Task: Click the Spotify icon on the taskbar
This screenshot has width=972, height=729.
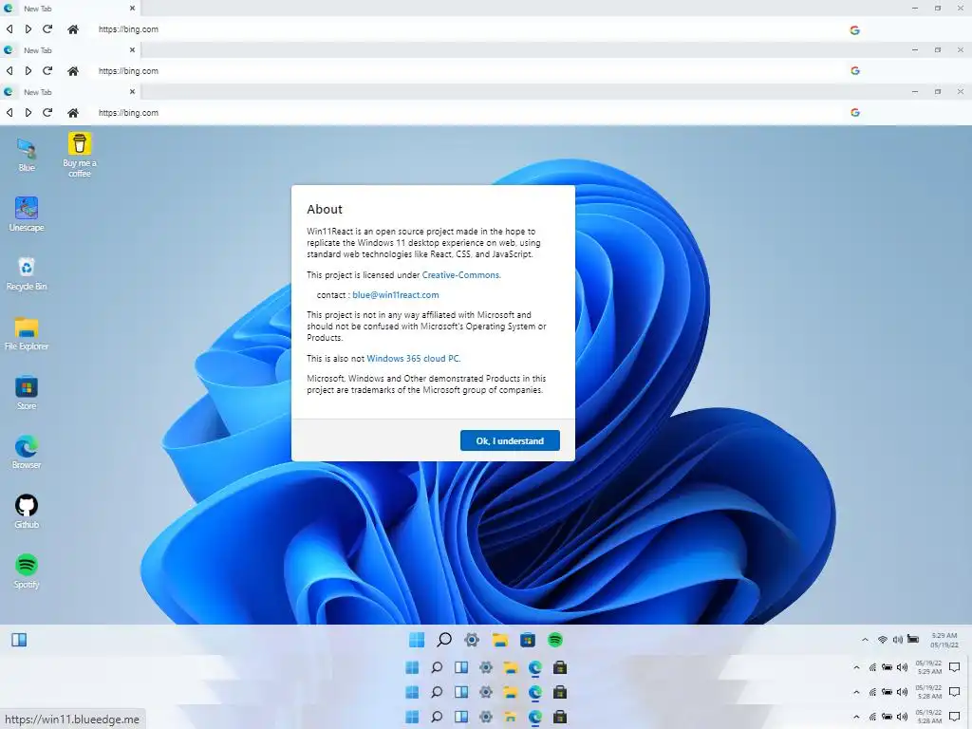Action: click(x=555, y=640)
